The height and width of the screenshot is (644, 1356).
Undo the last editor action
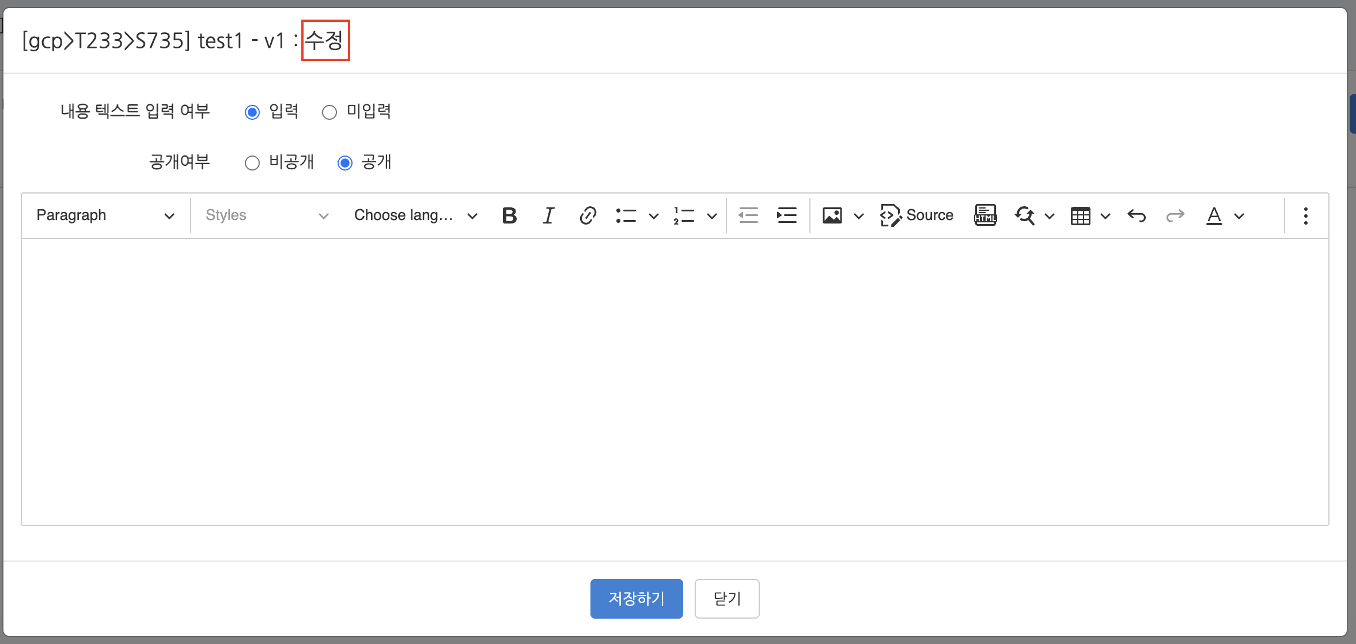[x=1137, y=215]
